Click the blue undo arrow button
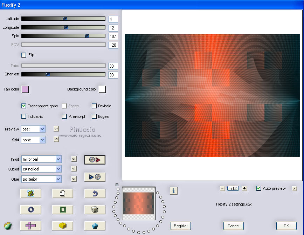Viewport: 304px width, 235px height. click(95, 193)
